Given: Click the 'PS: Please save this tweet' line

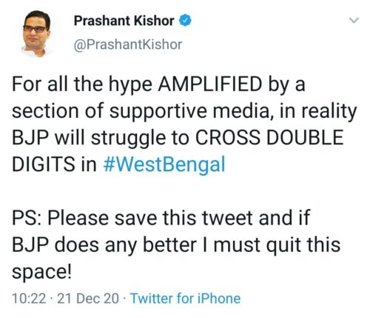Looking at the screenshot, I should [132, 218].
